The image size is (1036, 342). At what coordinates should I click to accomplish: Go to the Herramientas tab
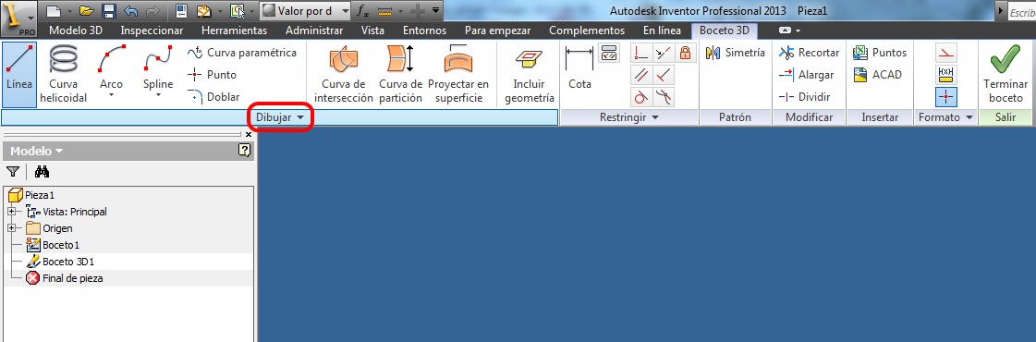tap(235, 31)
